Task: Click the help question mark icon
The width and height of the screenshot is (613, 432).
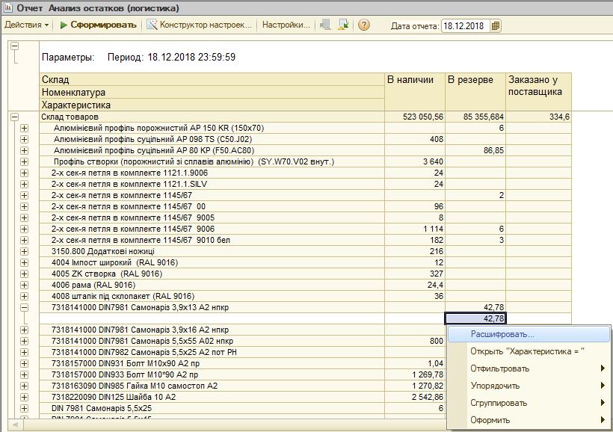Action: tap(364, 25)
